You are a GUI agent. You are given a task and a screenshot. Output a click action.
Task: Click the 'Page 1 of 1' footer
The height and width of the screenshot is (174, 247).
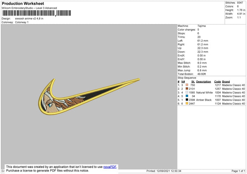click(238, 171)
